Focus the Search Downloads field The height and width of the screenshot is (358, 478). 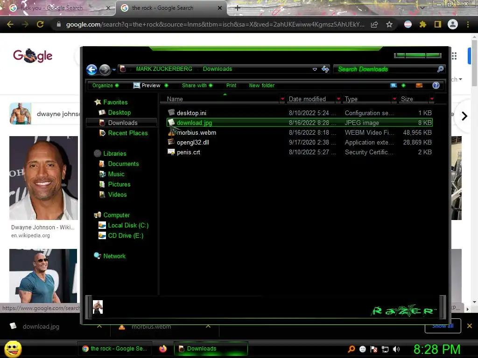[386, 69]
